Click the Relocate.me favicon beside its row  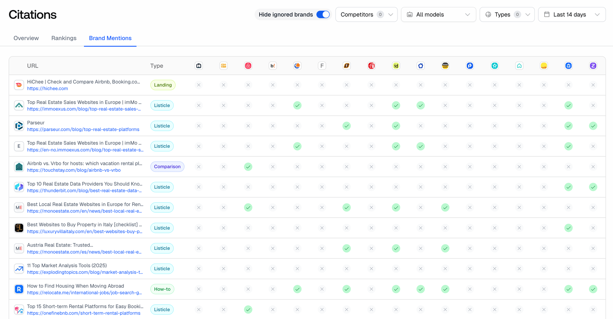point(19,289)
